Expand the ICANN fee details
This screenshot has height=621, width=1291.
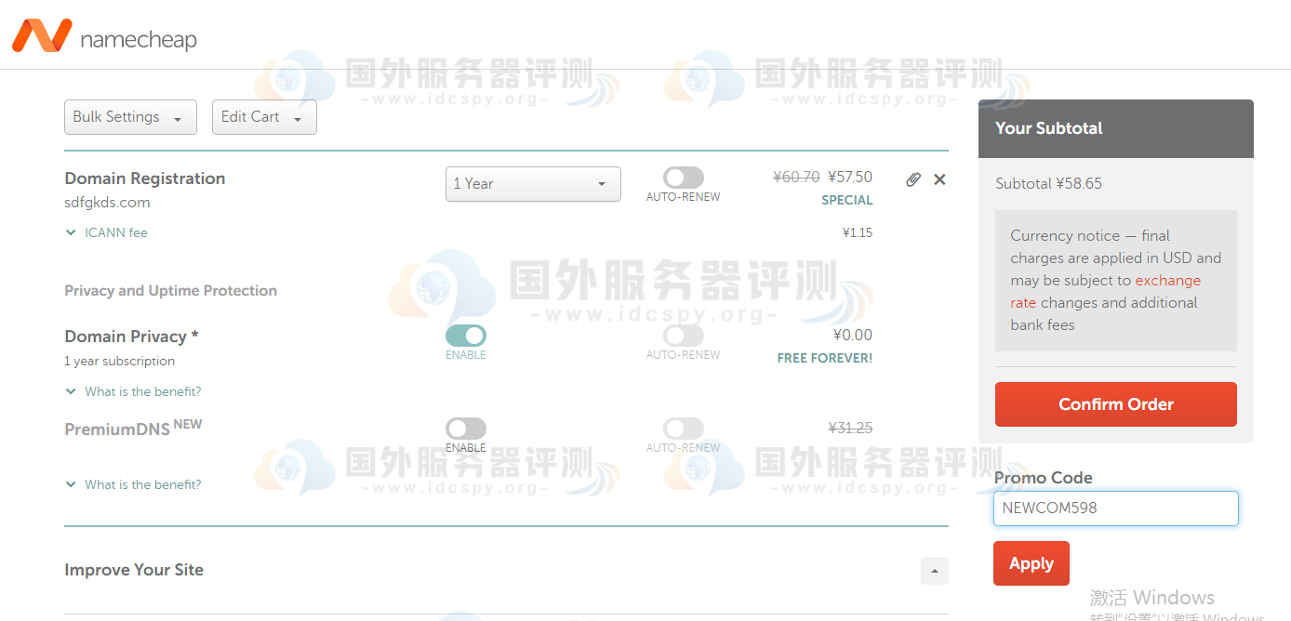click(106, 232)
